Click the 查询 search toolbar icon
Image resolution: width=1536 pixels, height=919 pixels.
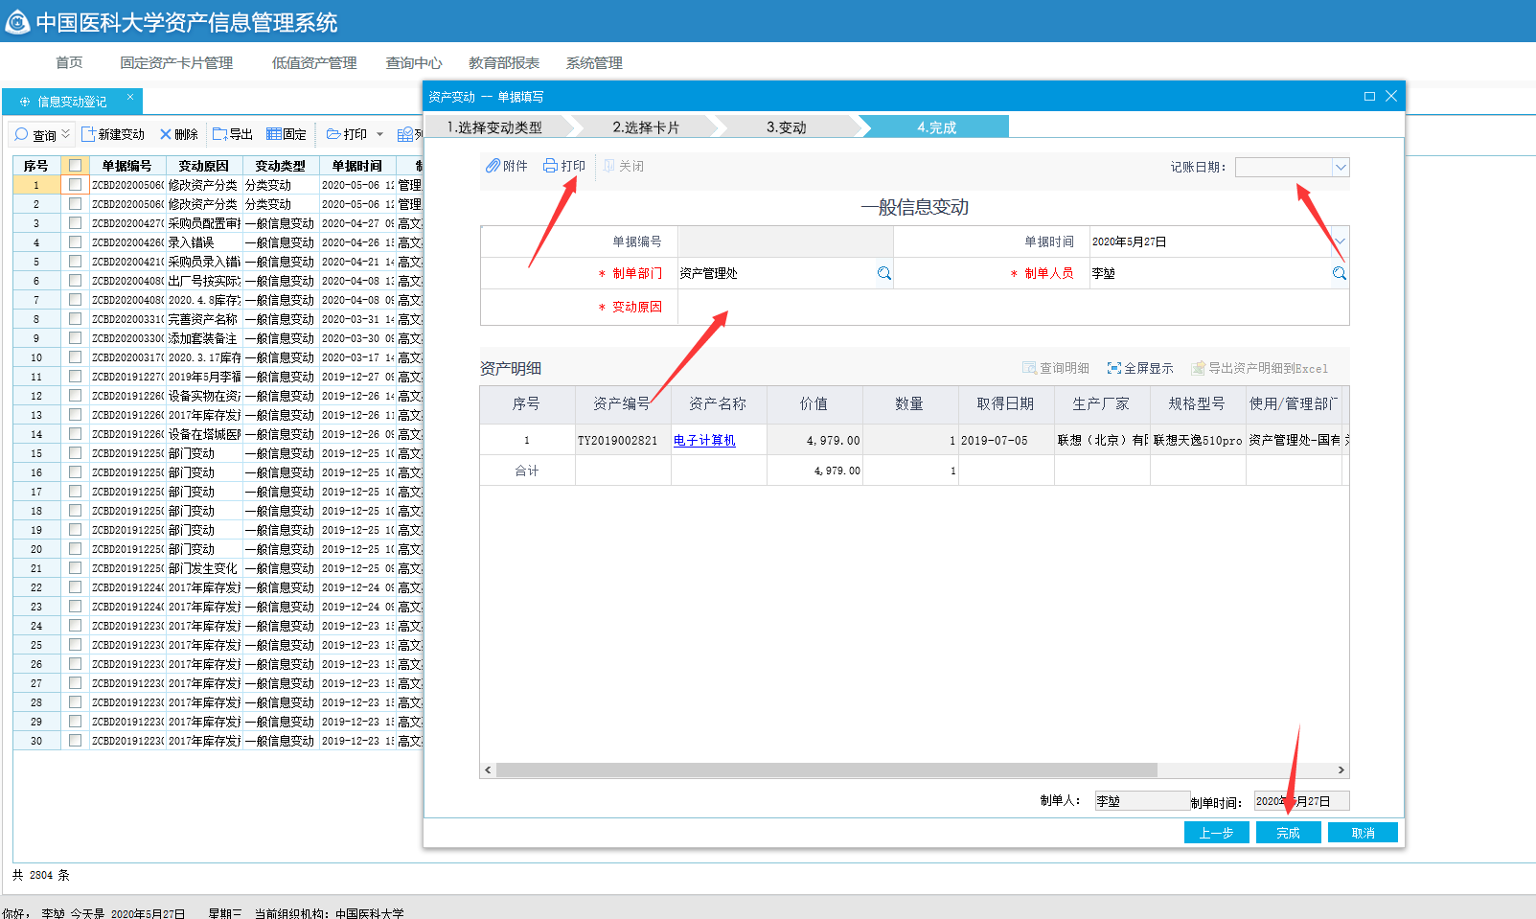[21, 134]
